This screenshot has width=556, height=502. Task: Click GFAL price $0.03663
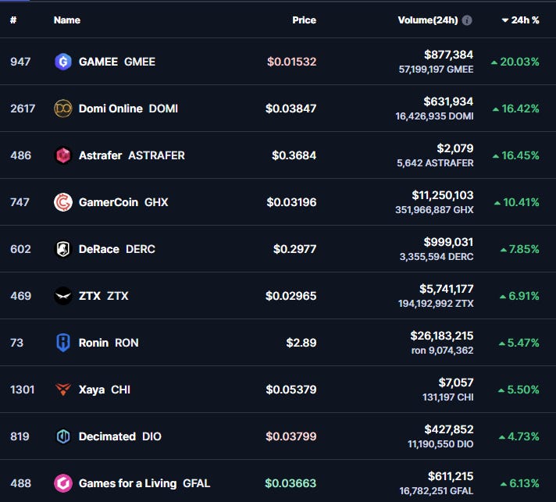tap(290, 483)
